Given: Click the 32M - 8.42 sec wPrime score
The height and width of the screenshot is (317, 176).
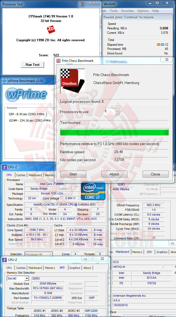Looking at the screenshot, I should coord(27,114).
